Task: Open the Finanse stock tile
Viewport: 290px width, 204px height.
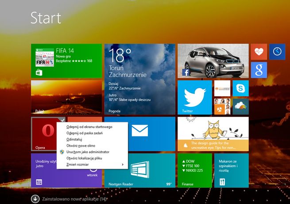Action: coord(195,170)
